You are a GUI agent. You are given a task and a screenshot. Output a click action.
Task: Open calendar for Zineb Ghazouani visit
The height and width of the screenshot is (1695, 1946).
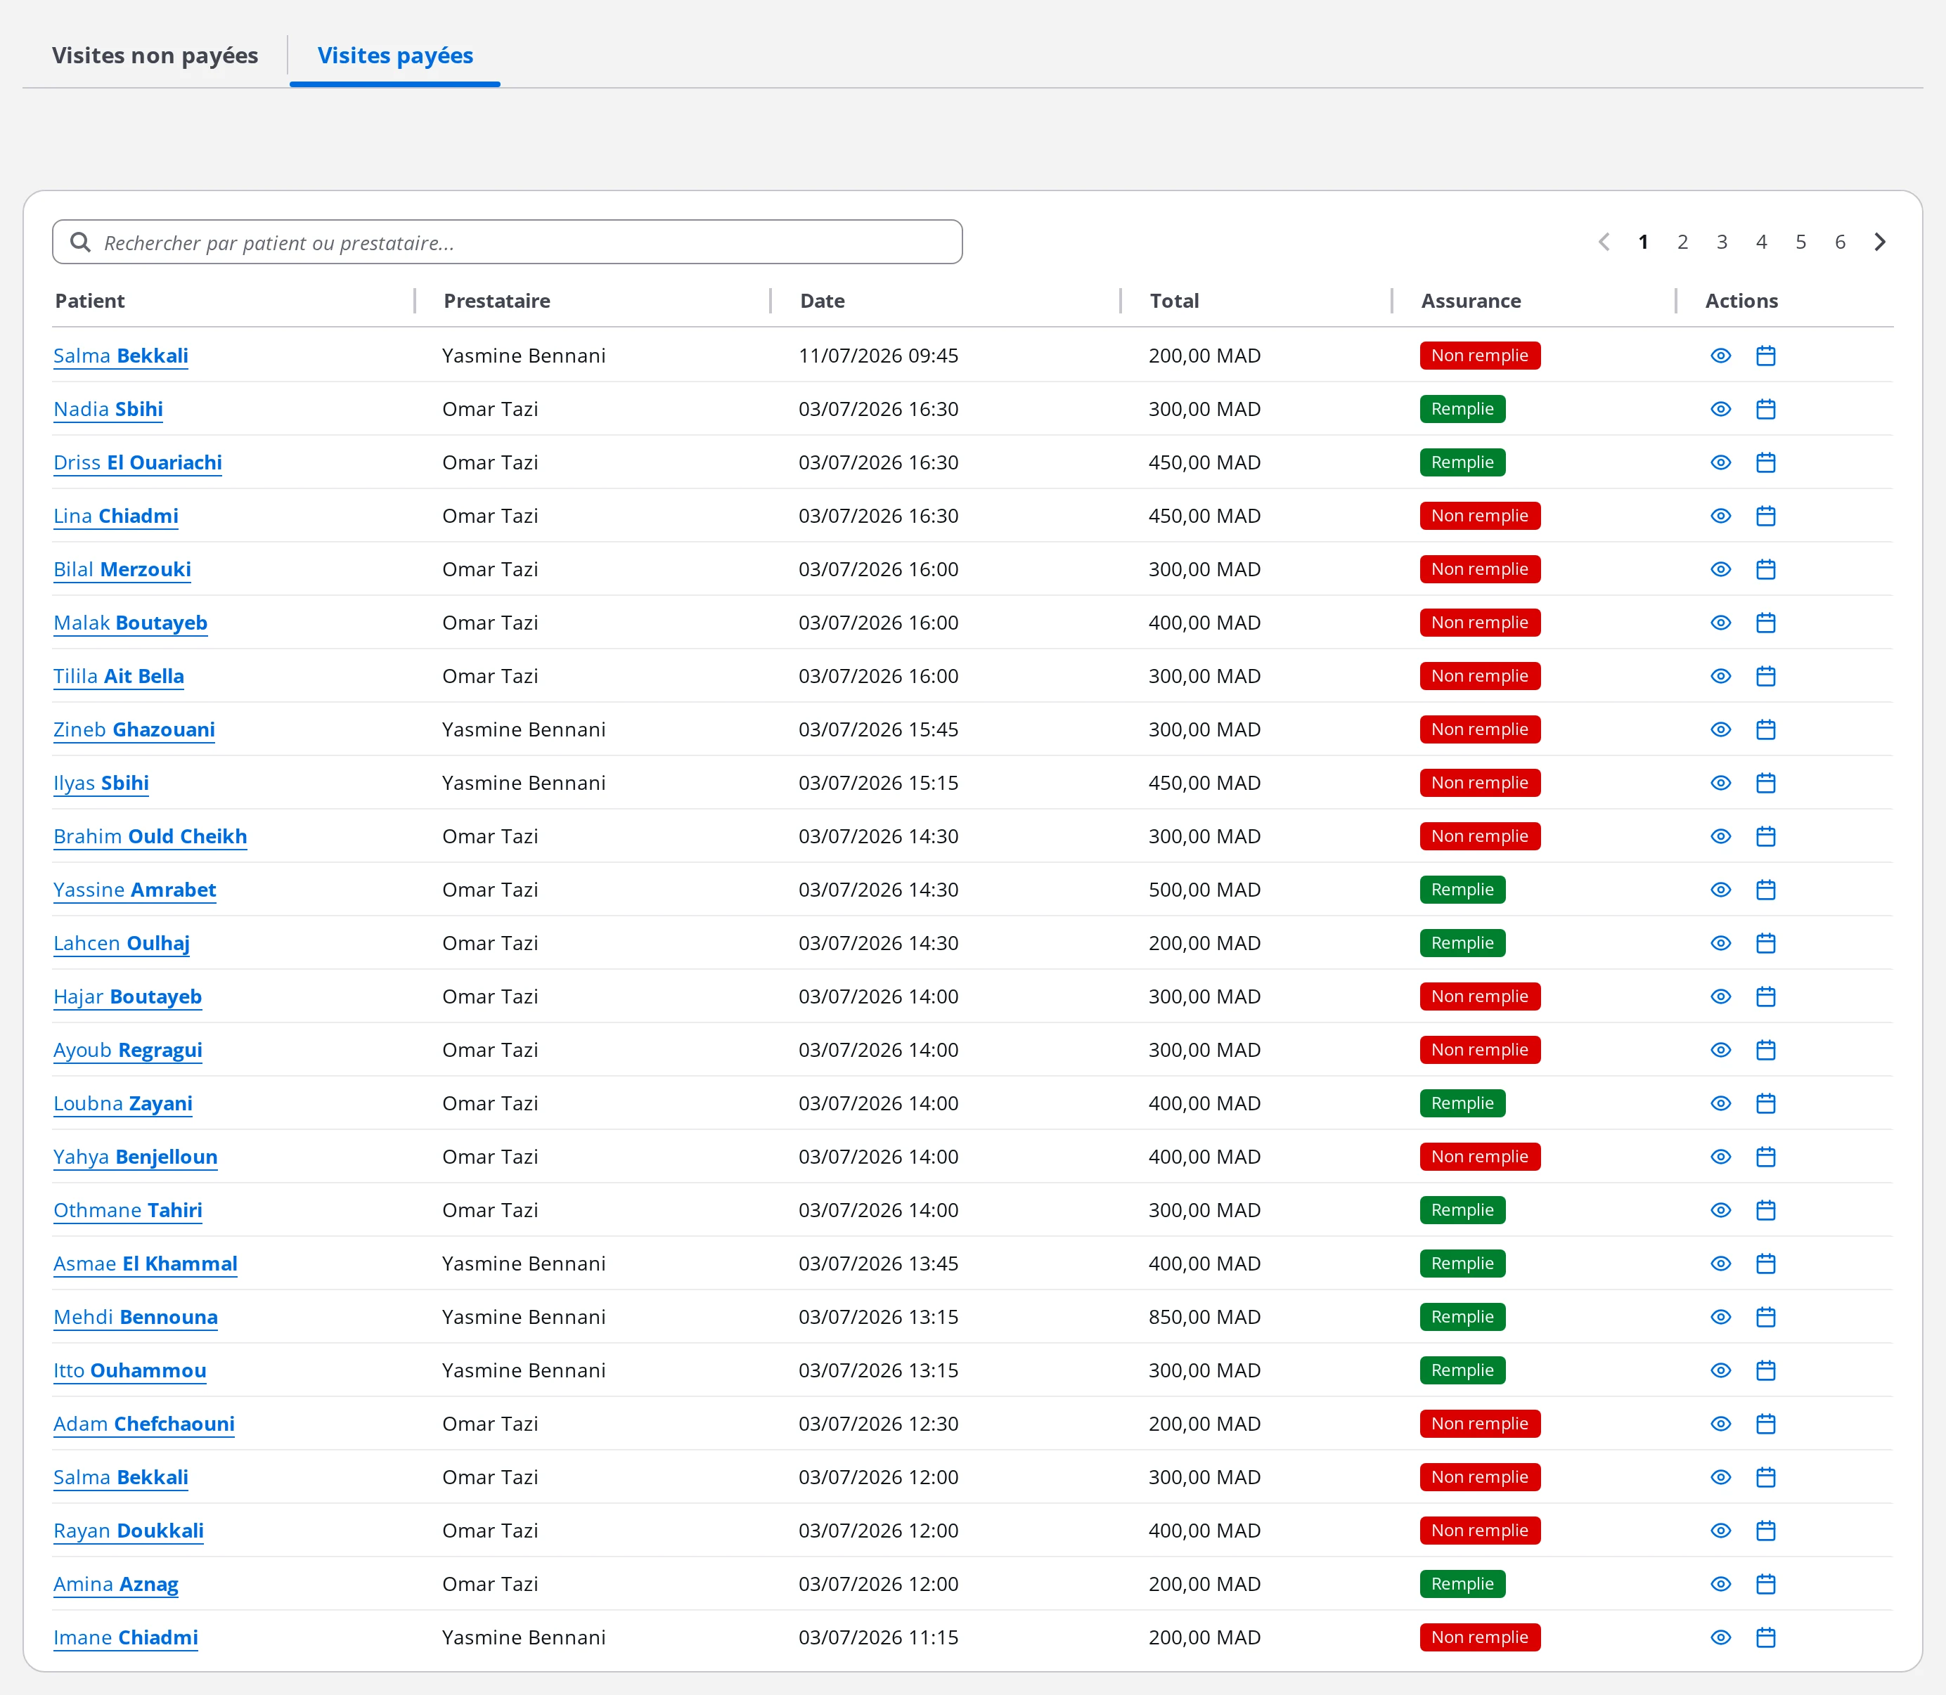tap(1765, 730)
